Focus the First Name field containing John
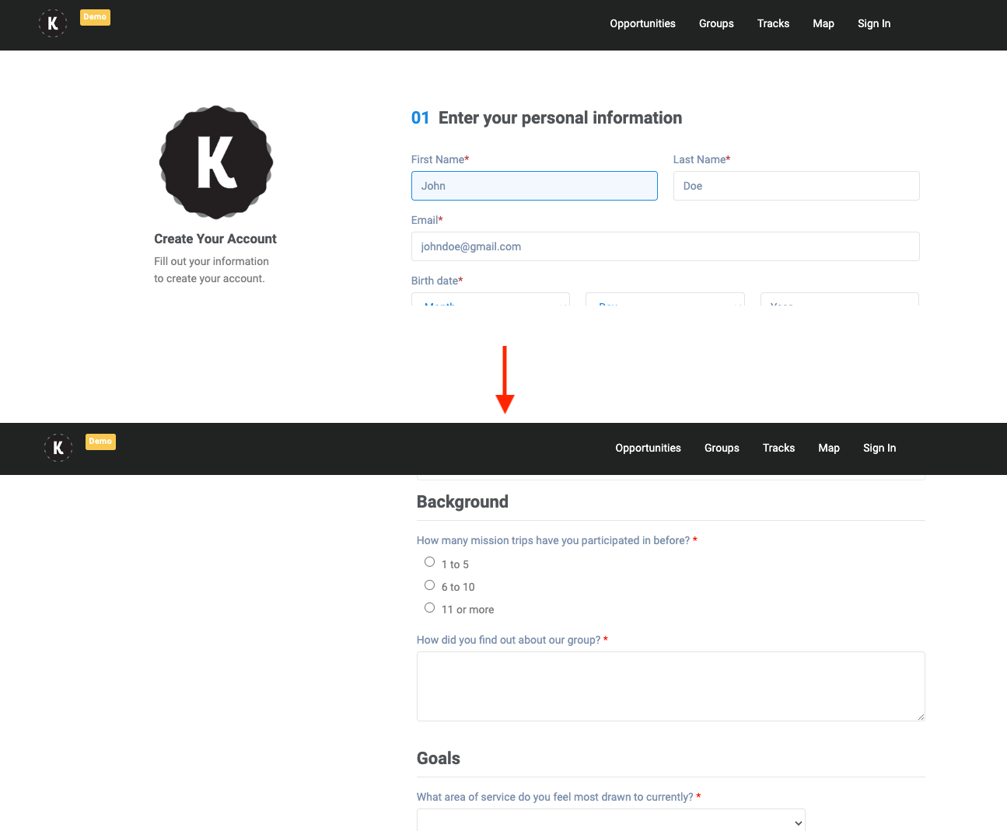 [534, 186]
